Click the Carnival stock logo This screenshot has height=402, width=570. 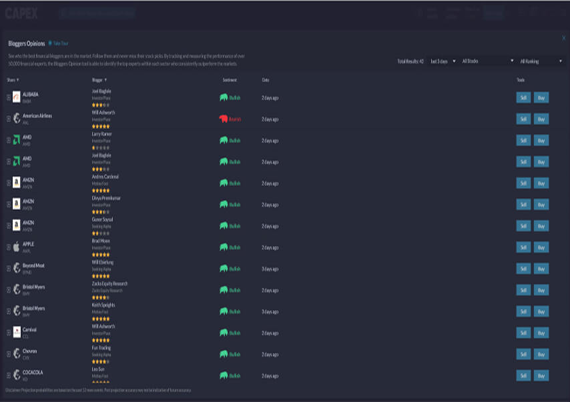(17, 332)
